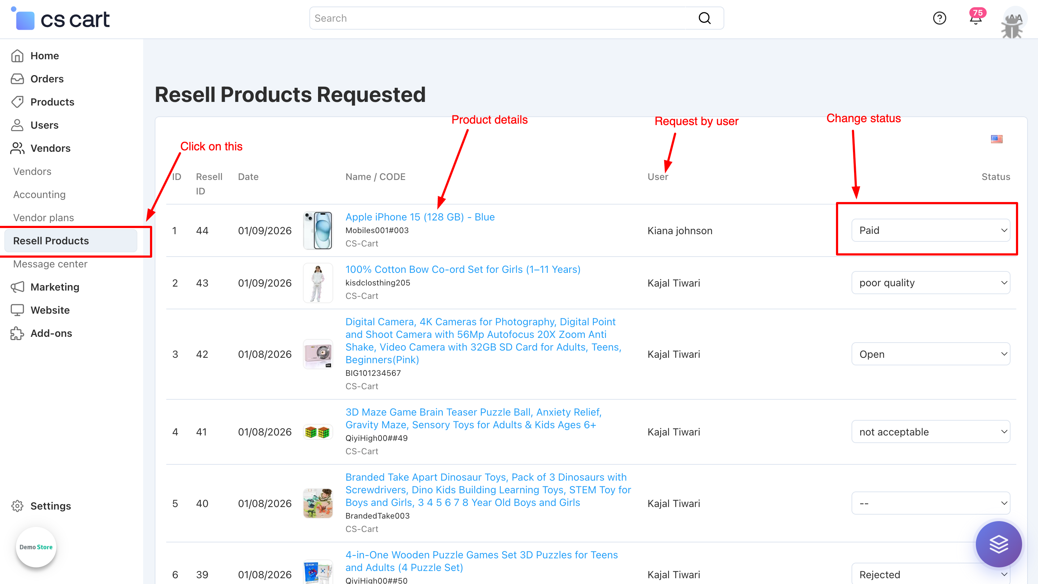Open the Add-ons puzzle icon menu
The height and width of the screenshot is (584, 1038).
coord(17,333)
